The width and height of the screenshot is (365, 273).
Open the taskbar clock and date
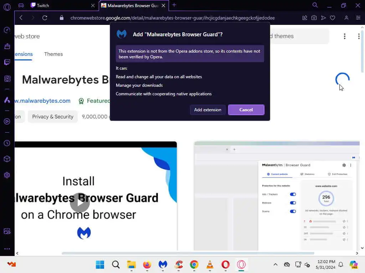pos(326,264)
